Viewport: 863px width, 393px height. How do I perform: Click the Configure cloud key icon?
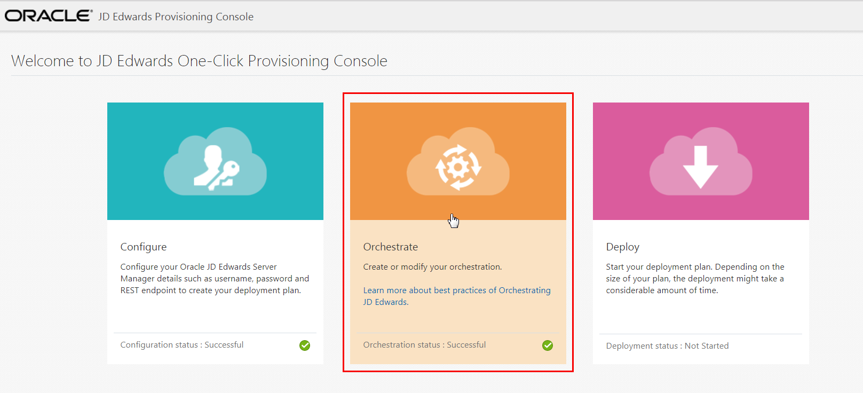[215, 161]
